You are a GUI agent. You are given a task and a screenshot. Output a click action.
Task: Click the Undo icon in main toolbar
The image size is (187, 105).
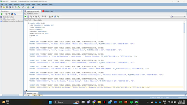pyautogui.click(x=13, y=7)
